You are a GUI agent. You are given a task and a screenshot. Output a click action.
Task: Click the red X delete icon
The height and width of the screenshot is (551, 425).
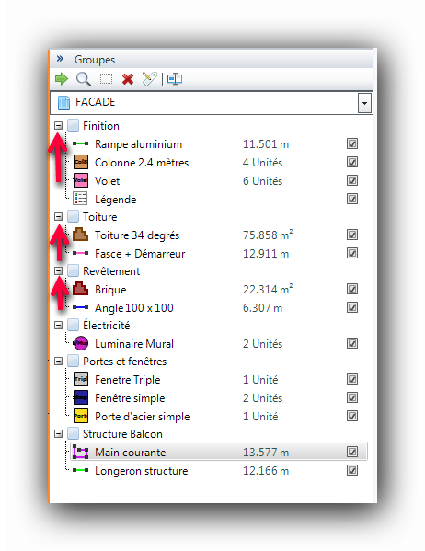[128, 79]
